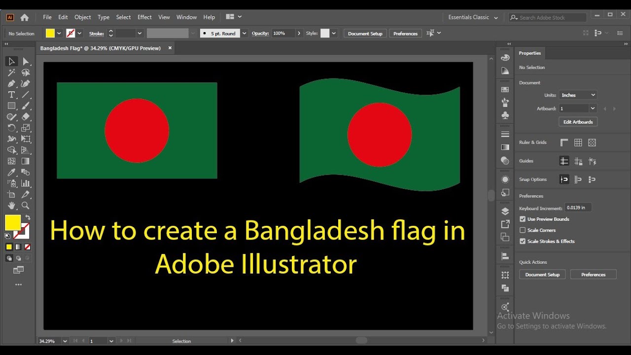The image size is (631, 355).
Task: Expand the Opacity arrow in control bar
Action: coord(299,34)
